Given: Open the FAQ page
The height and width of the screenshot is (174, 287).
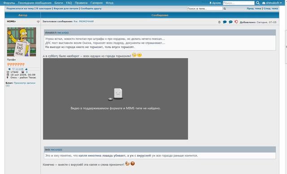Looking at the screenshot, I should [69, 3].
